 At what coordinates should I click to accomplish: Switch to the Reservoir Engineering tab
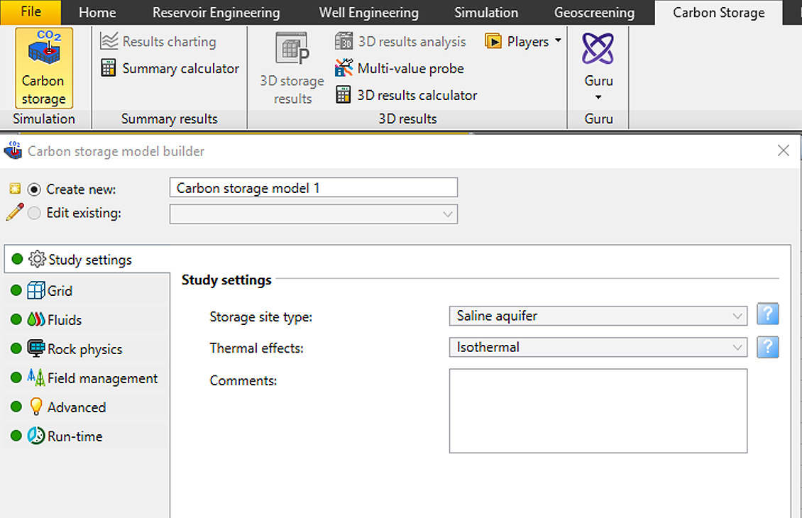216,13
